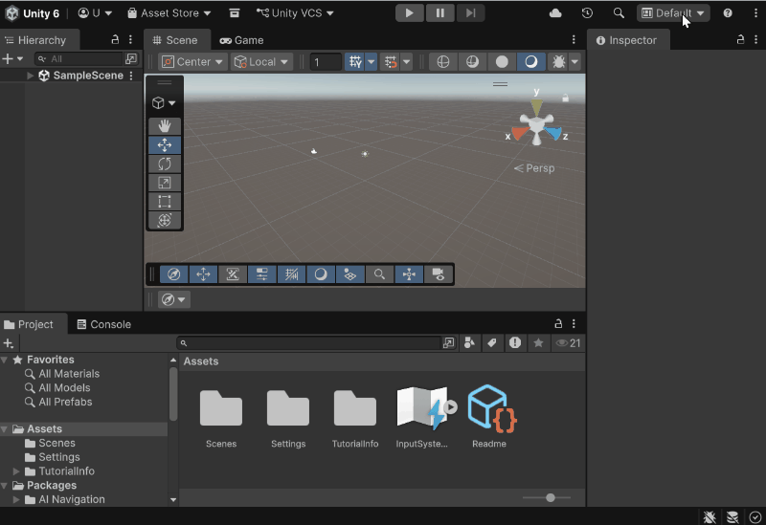
Task: Open the Center pivot dropdown
Action: [192, 62]
